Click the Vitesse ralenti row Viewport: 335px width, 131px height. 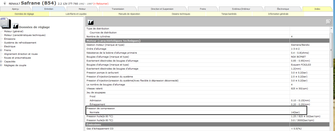pyautogui.click(x=208, y=89)
